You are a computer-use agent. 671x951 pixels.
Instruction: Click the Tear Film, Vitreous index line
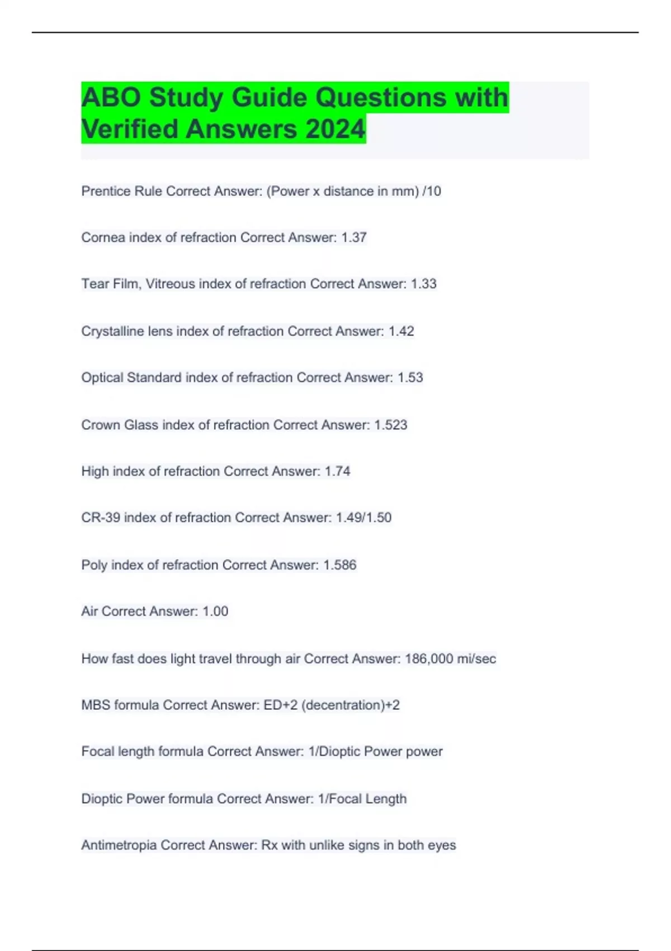tap(258, 284)
